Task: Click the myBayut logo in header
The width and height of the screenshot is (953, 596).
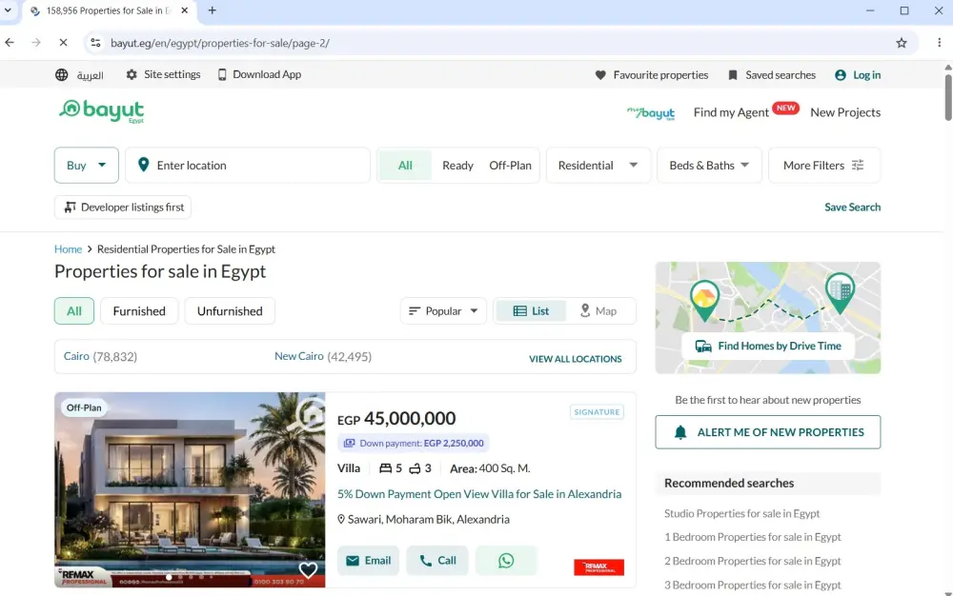Action: pos(651,113)
